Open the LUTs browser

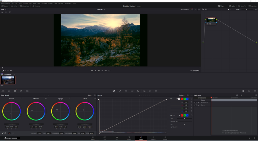click(14, 6)
